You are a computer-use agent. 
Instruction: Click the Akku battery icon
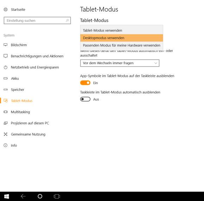pos(6,78)
